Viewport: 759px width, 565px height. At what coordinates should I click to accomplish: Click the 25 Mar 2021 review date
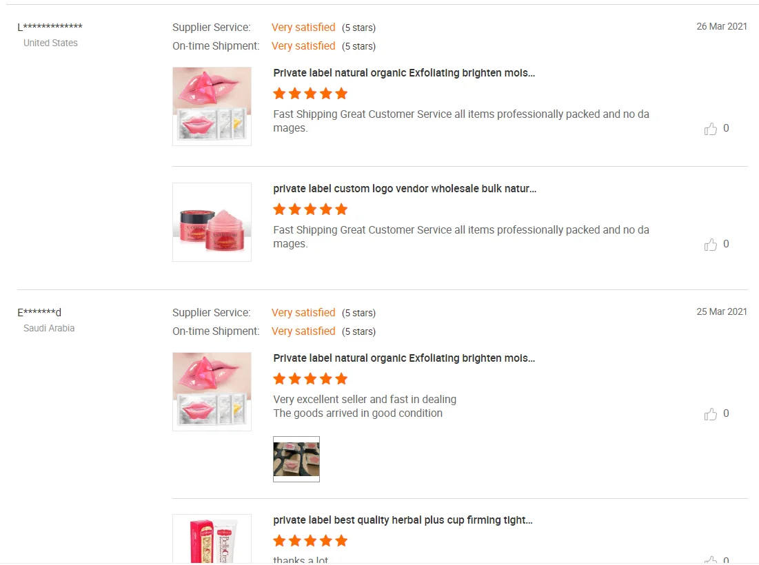[721, 312]
